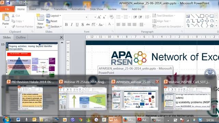Click the Copy button
The height and width of the screenshot is (123, 219).
click(17, 21)
